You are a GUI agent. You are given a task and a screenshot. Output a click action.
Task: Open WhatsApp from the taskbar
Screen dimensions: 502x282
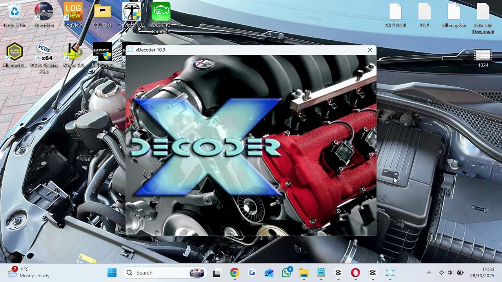coord(287,273)
